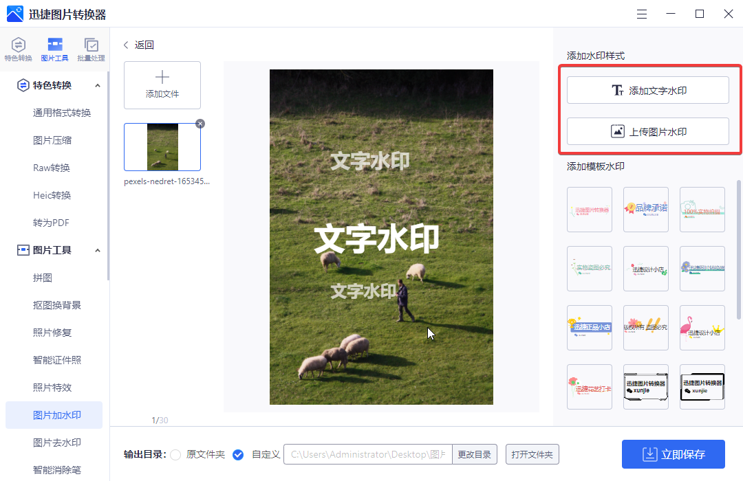The width and height of the screenshot is (743, 481).
Task: Click the 立即保存 button
Action: pos(673,454)
